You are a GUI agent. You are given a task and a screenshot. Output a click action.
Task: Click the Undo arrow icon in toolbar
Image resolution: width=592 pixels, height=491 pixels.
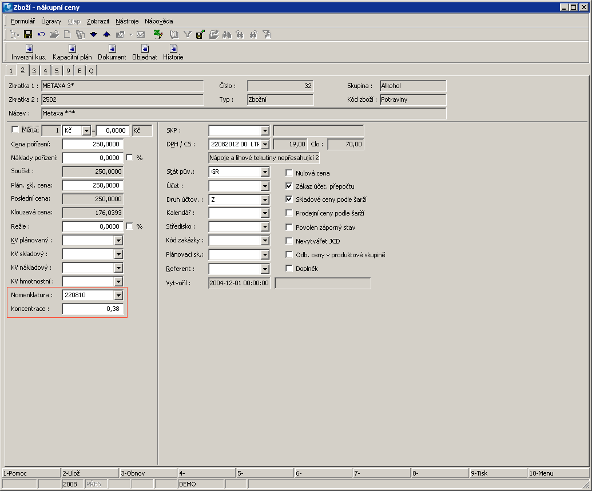pyautogui.click(x=41, y=34)
